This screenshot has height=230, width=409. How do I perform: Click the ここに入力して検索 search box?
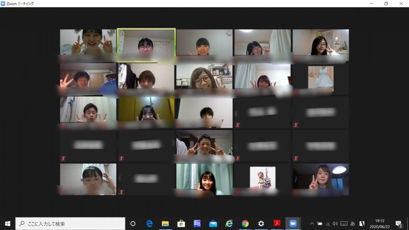tap(70, 224)
